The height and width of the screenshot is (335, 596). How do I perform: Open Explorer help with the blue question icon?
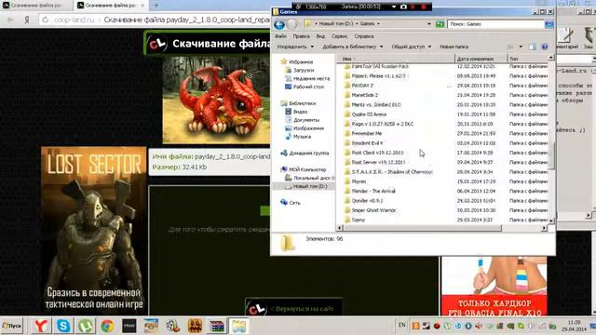pyautogui.click(x=545, y=47)
